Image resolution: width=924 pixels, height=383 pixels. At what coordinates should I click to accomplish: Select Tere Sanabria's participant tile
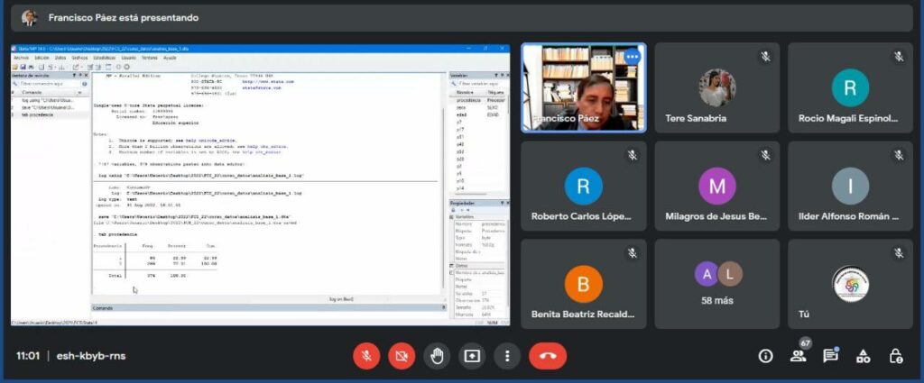pos(717,87)
